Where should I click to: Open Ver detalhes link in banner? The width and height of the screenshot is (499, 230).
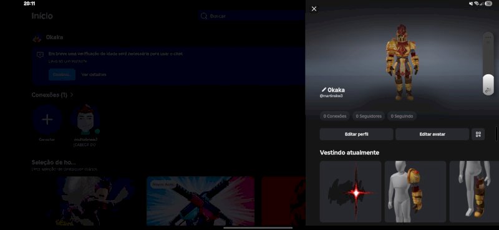tap(94, 74)
